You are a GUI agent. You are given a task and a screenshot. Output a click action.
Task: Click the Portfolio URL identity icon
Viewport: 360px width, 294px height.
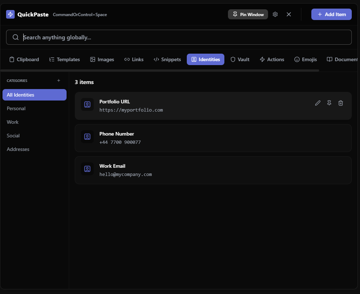(x=87, y=104)
